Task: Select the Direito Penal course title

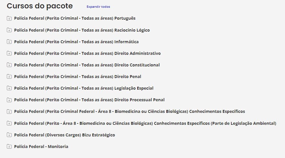Action: point(78,77)
